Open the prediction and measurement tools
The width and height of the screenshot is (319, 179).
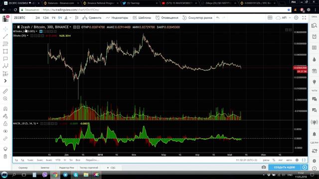point(5,74)
